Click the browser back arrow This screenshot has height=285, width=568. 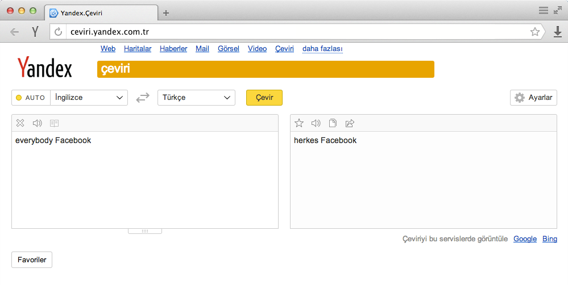tap(14, 32)
